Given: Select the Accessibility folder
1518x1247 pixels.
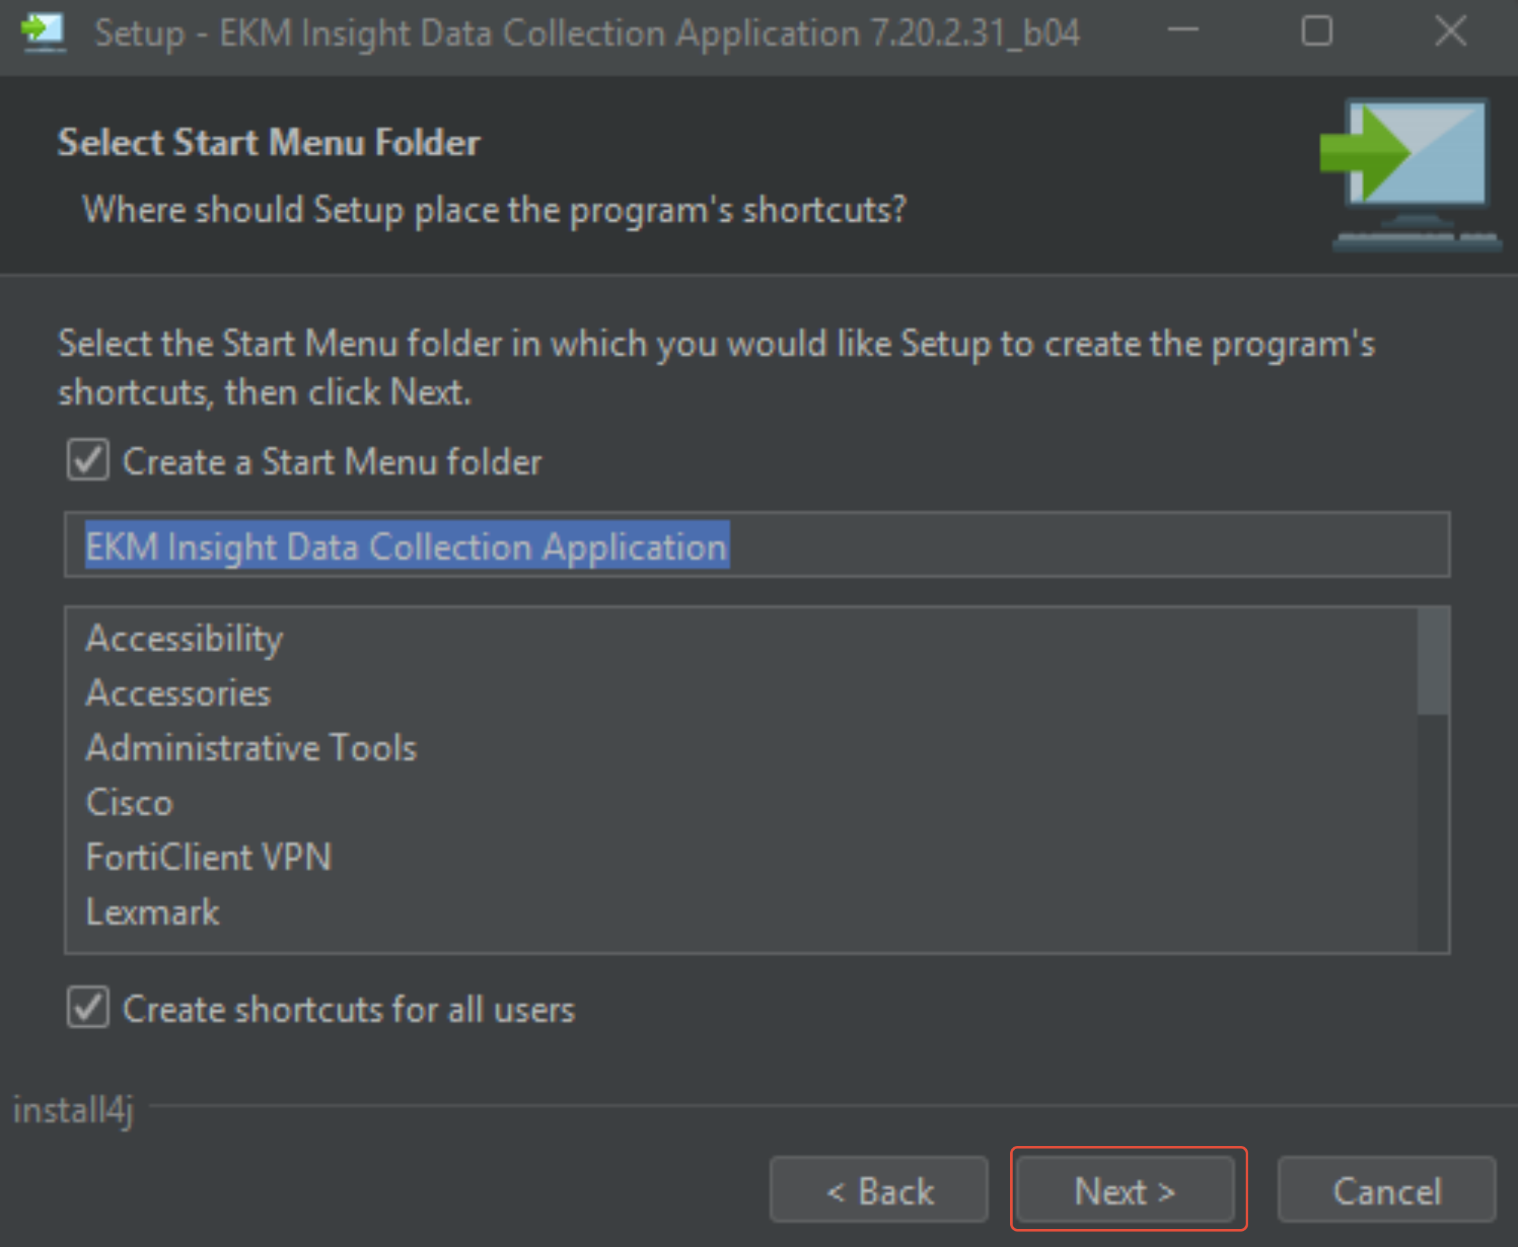Looking at the screenshot, I should 184,638.
